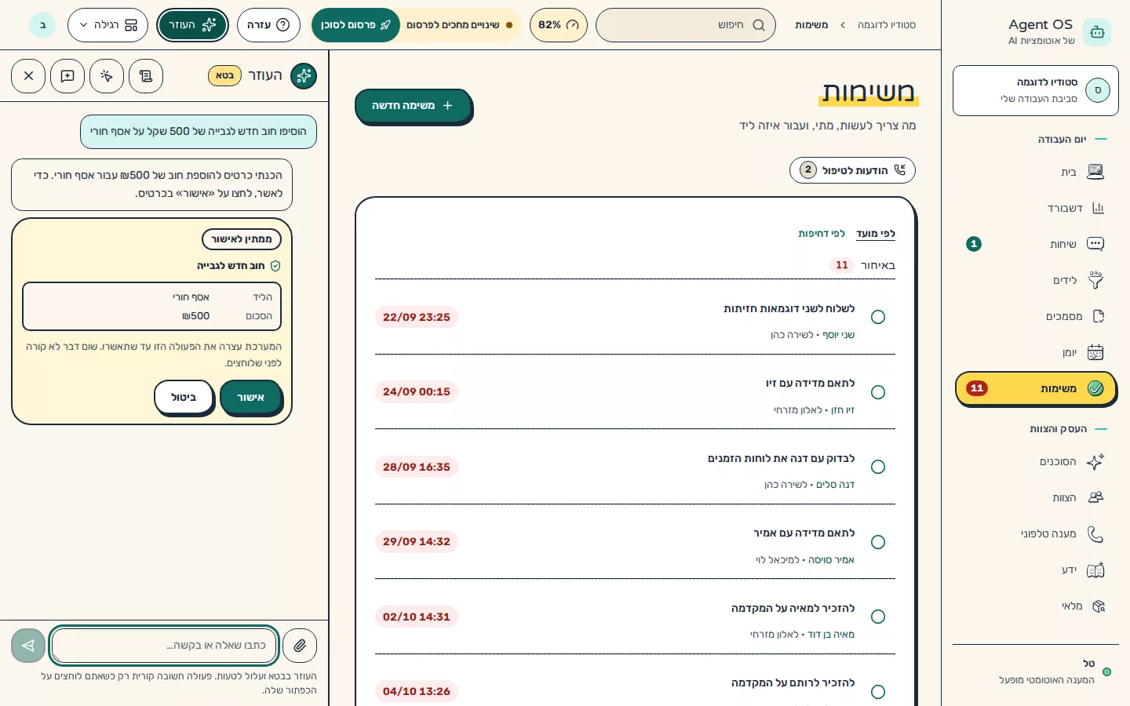The width and height of the screenshot is (1130, 706).
Task: Click the send message arrow button
Action: 28,646
